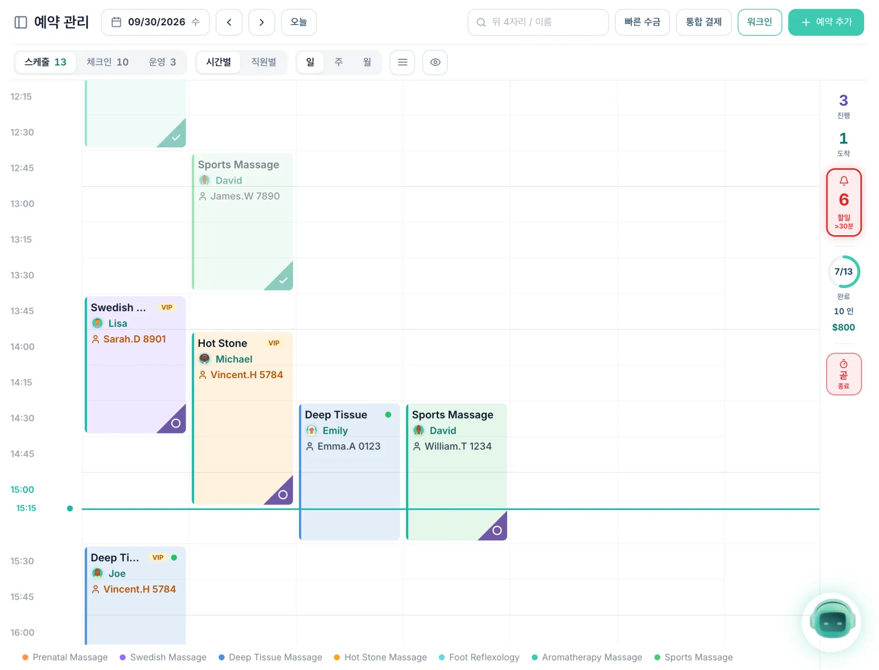Go to previous day arrow
The image size is (879, 670).
[x=229, y=23]
